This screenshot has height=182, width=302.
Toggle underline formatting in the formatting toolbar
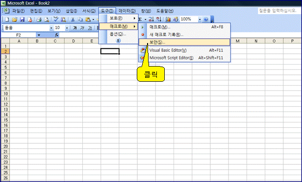90,28
